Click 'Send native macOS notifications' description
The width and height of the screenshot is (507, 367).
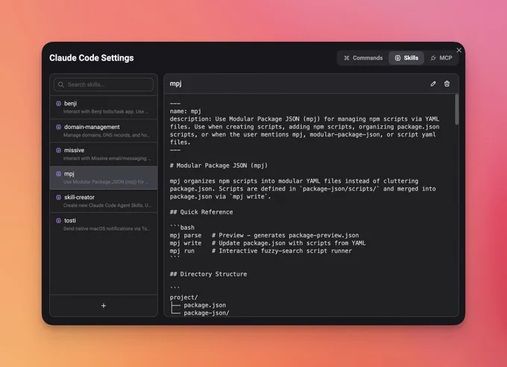click(x=107, y=228)
